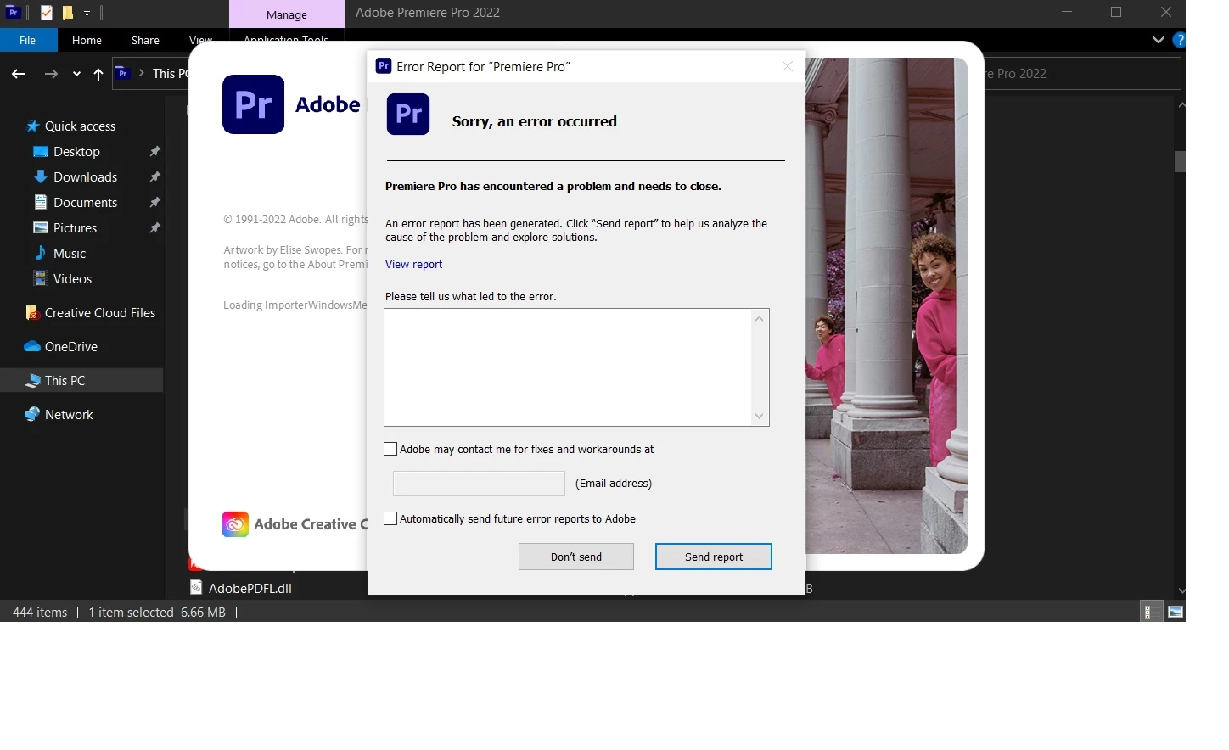Click the Explorer search box
Screen dimensions: 1229x750
coord(1083,74)
